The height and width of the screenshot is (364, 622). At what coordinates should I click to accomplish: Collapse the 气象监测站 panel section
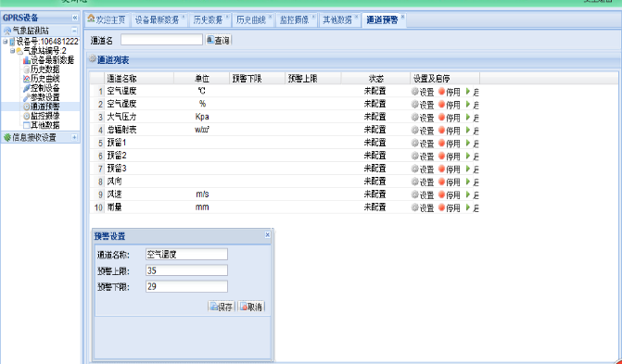tap(74, 31)
